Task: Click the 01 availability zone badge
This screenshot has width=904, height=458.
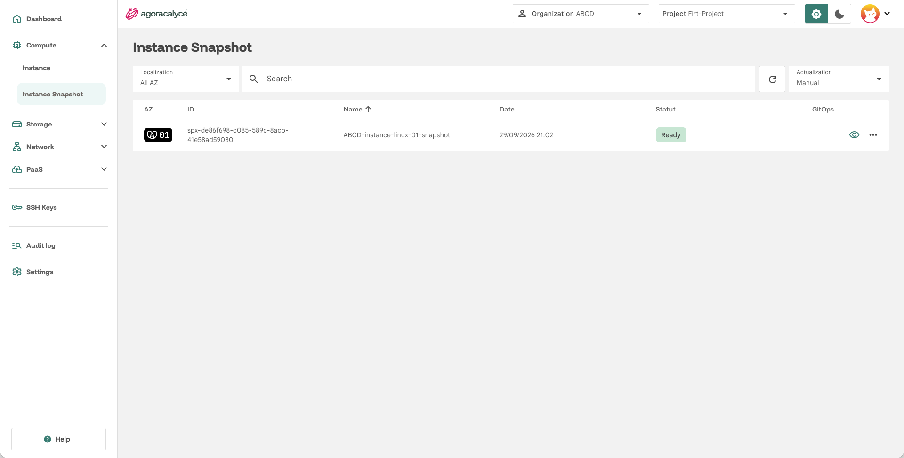Action: 158,135
